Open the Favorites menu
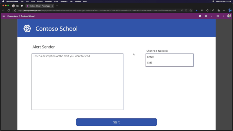 (x=48, y=1)
